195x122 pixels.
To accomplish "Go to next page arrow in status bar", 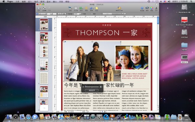I will 102,112.
